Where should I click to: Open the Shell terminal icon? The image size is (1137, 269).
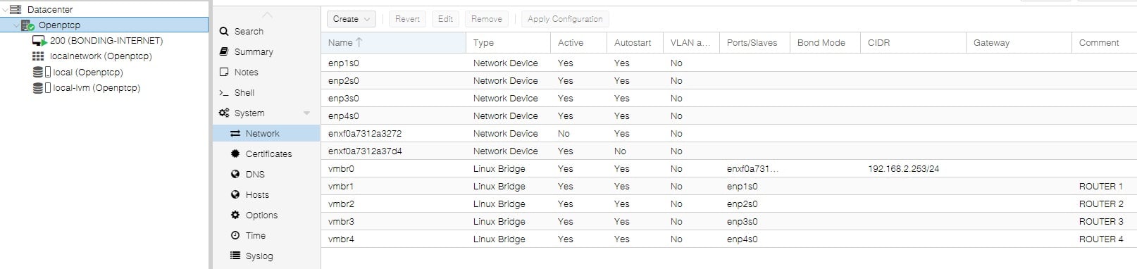224,93
